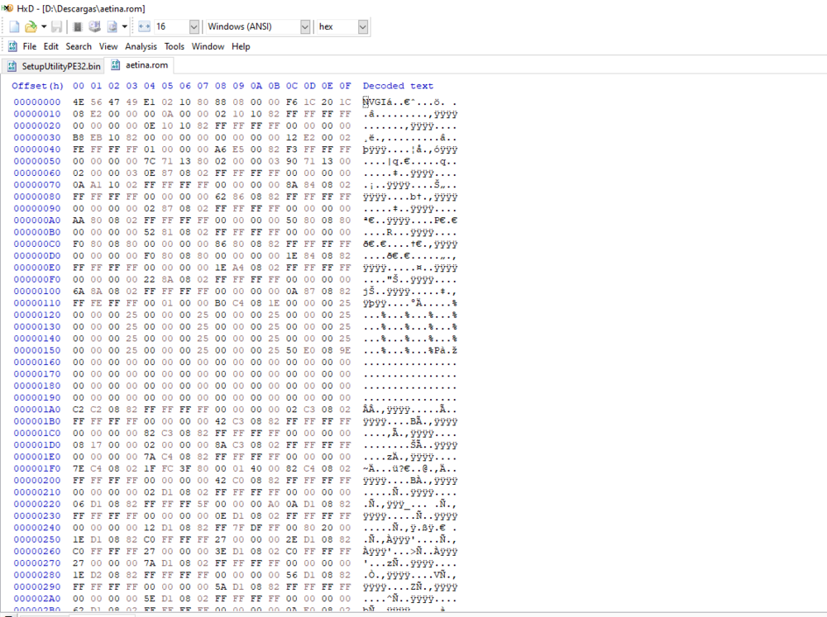Expand the disk image icon's dropdown arrow
This screenshot has height=617, width=827.
(x=123, y=26)
